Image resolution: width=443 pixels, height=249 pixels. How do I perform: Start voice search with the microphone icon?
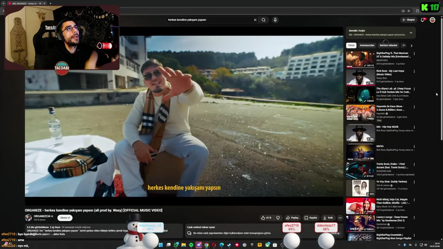click(x=275, y=20)
